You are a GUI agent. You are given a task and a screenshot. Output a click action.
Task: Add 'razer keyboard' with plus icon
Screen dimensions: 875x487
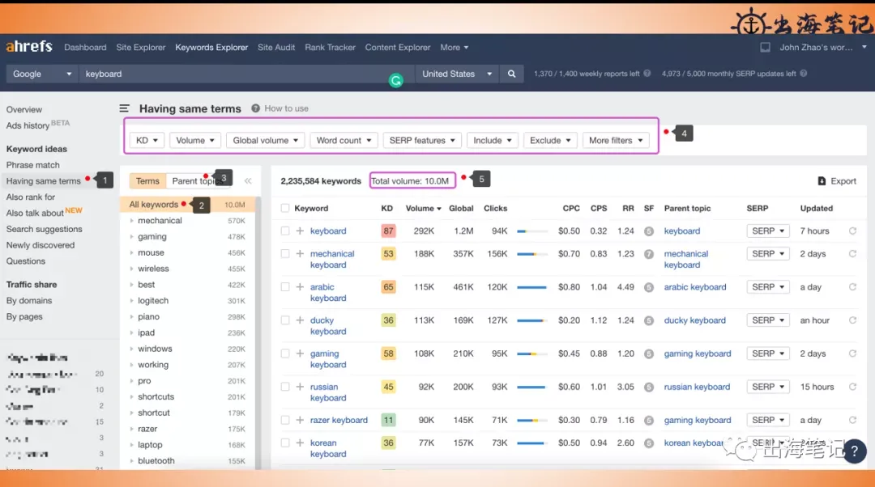300,420
